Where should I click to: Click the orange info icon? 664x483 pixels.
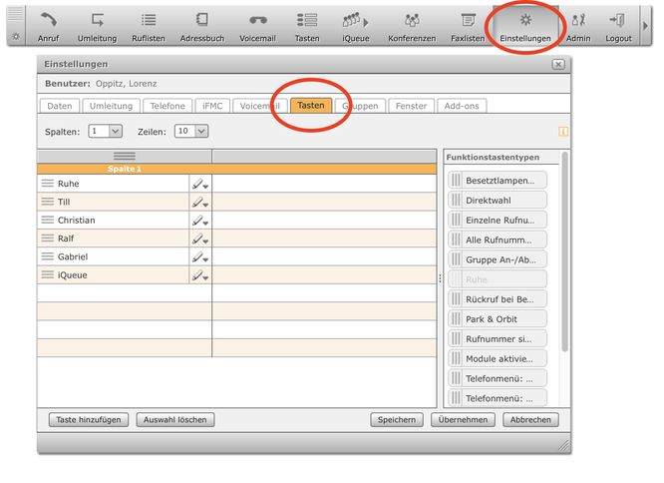(562, 132)
